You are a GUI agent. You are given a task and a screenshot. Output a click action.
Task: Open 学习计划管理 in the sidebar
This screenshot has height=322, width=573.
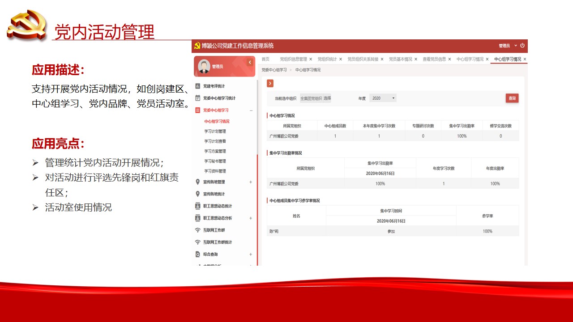[215, 131]
